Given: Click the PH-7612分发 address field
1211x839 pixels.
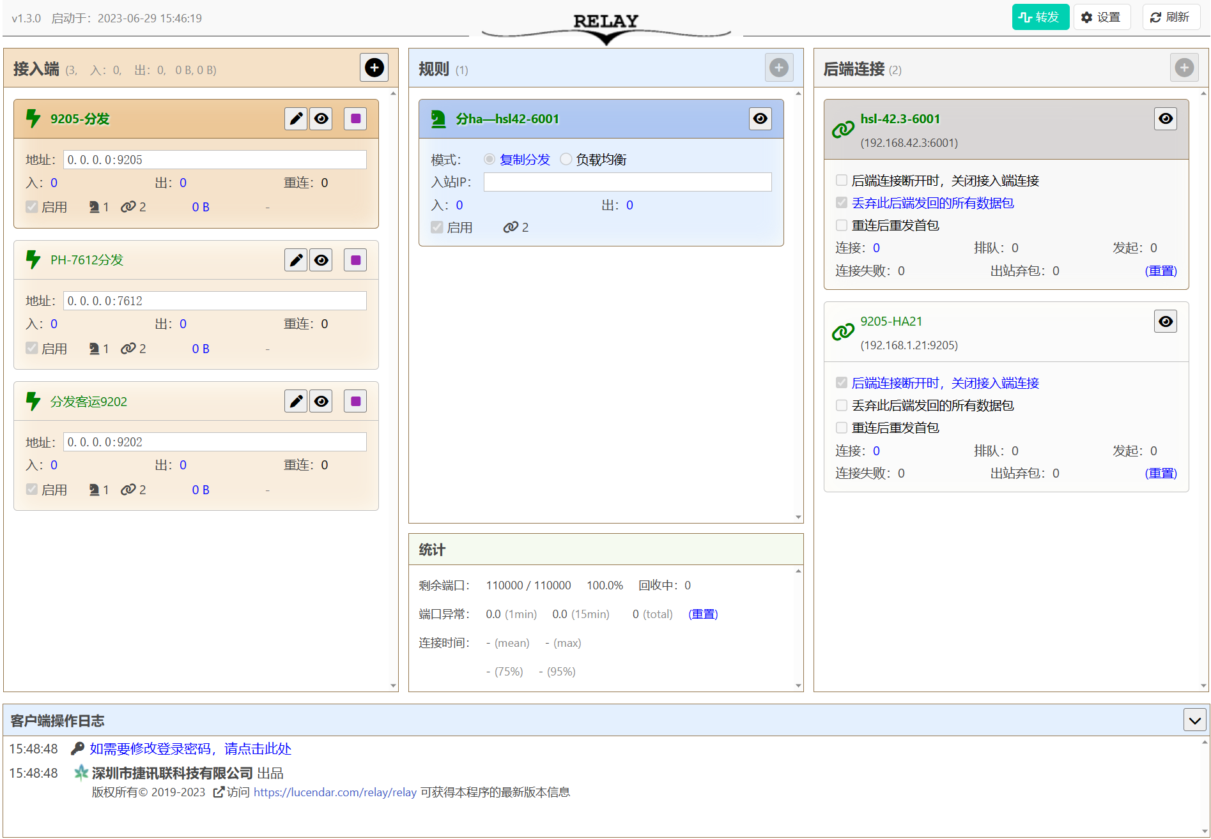Looking at the screenshot, I should 215,301.
